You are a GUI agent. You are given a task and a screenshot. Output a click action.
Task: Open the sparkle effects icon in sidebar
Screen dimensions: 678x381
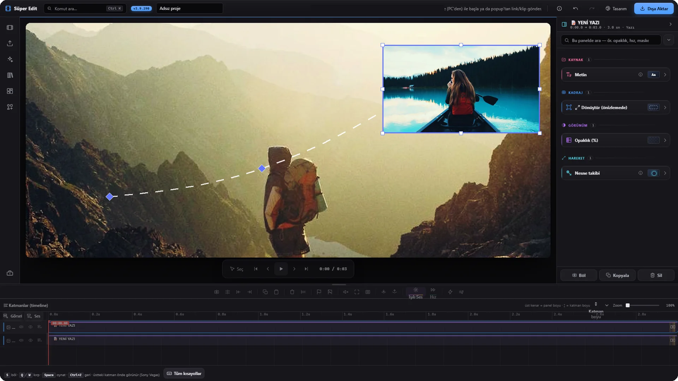10,59
